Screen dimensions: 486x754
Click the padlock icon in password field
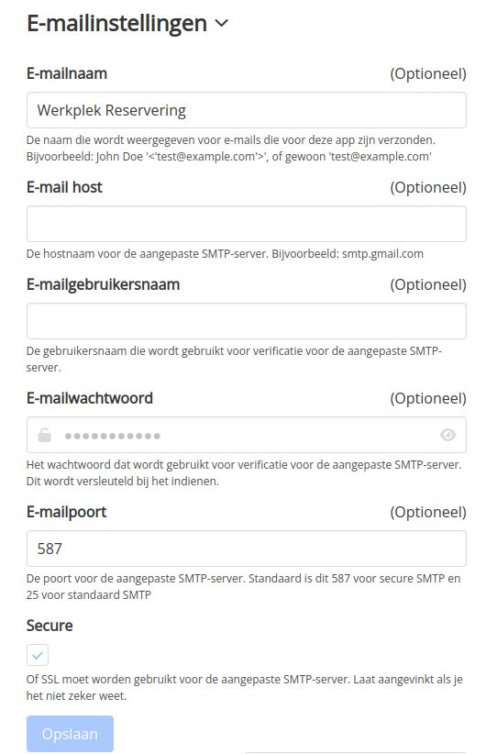44,435
